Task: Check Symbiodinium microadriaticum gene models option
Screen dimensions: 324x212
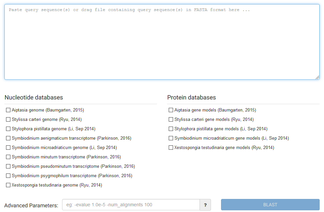Action: tap(171, 138)
